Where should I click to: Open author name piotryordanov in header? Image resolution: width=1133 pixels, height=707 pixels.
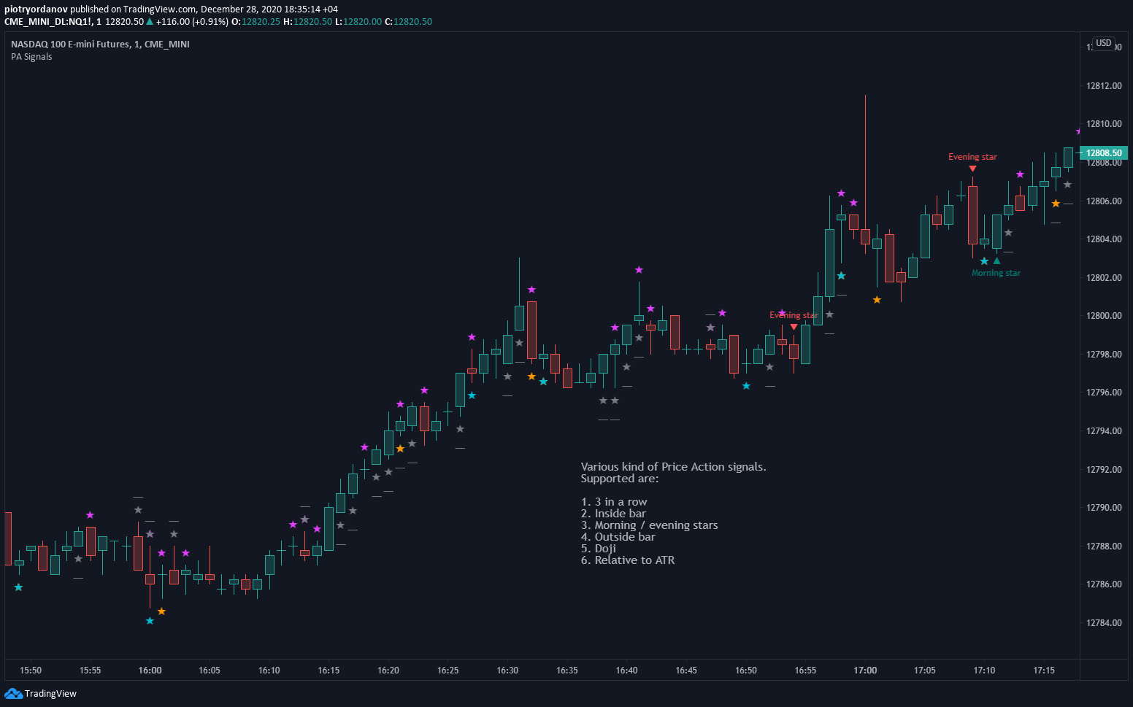click(x=36, y=9)
